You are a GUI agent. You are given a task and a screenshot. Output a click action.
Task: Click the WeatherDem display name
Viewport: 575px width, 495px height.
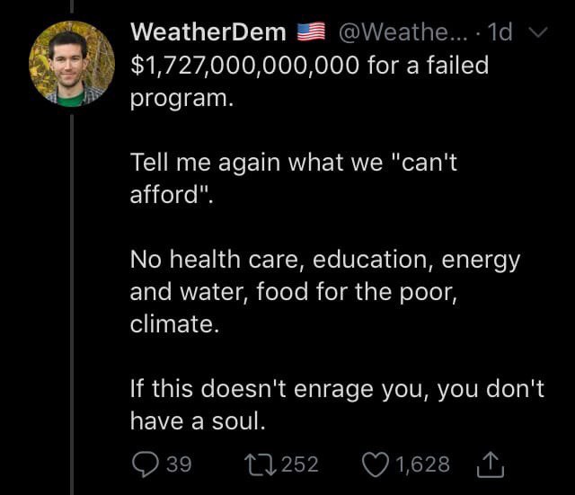pos(208,32)
